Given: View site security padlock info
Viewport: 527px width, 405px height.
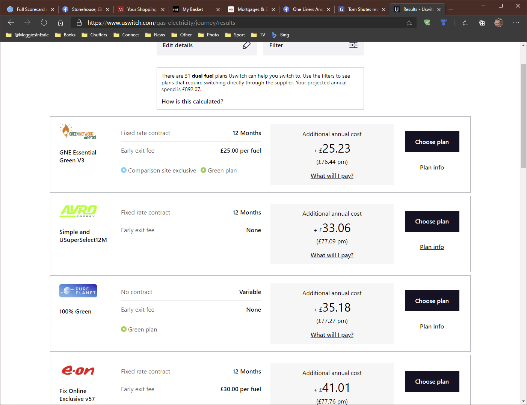Looking at the screenshot, I should [79, 22].
